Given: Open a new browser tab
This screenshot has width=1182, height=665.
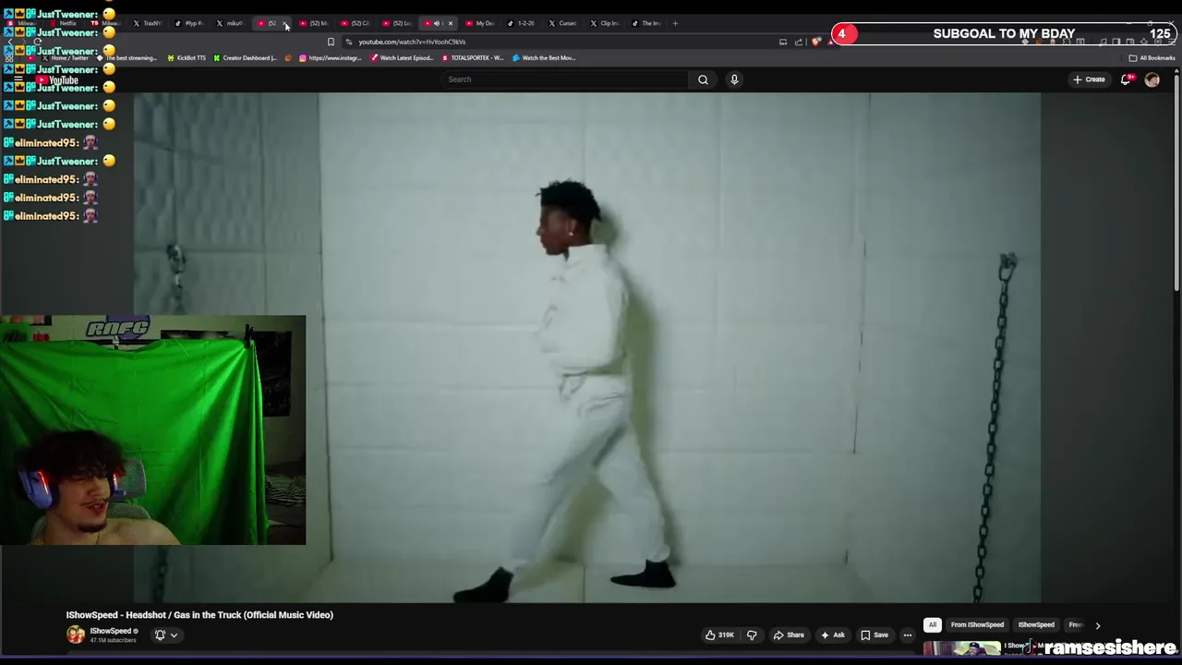Looking at the screenshot, I should [x=675, y=23].
